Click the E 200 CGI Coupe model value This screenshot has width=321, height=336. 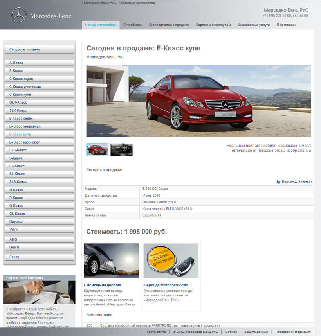click(155, 189)
